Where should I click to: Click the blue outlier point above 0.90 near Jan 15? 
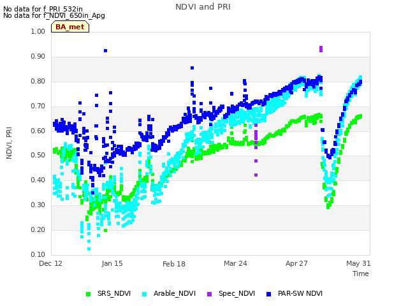[105, 51]
